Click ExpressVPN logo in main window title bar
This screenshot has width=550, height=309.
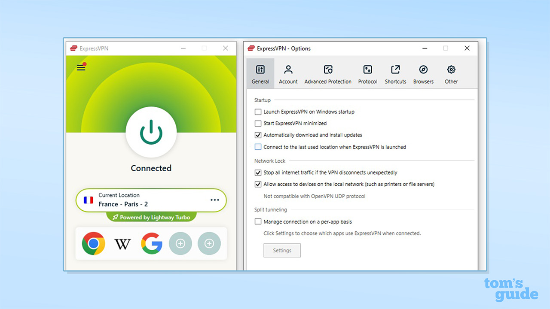pos(73,48)
